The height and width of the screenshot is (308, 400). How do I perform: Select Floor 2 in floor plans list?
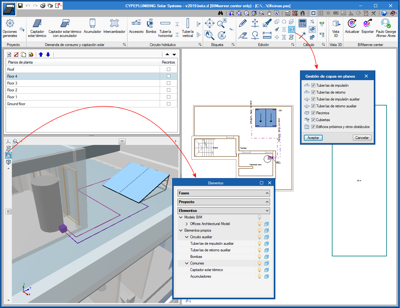[x=83, y=90]
